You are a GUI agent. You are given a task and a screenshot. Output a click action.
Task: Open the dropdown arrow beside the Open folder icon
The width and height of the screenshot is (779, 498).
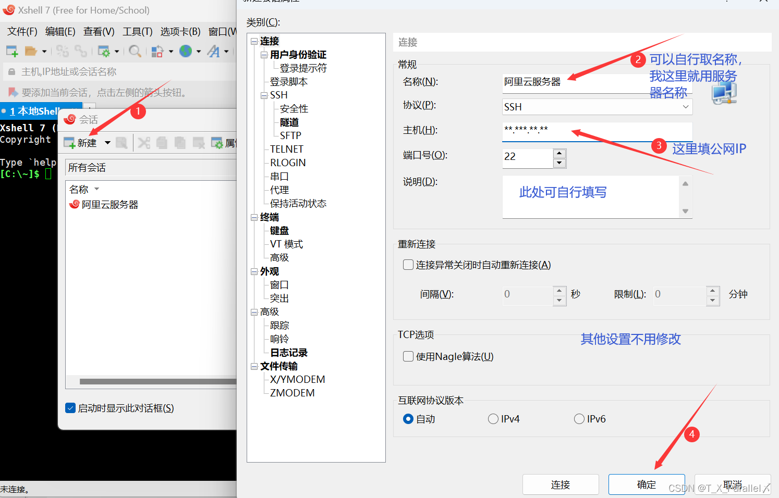coord(44,51)
